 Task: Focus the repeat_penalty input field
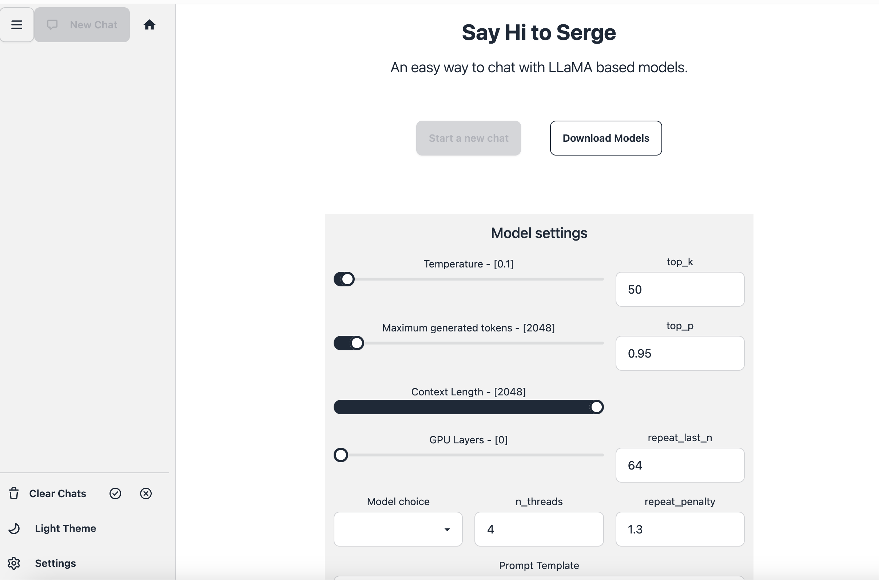[680, 529]
